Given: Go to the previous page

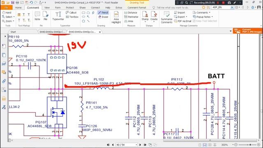Looking at the screenshot, I should [x=113, y=145].
